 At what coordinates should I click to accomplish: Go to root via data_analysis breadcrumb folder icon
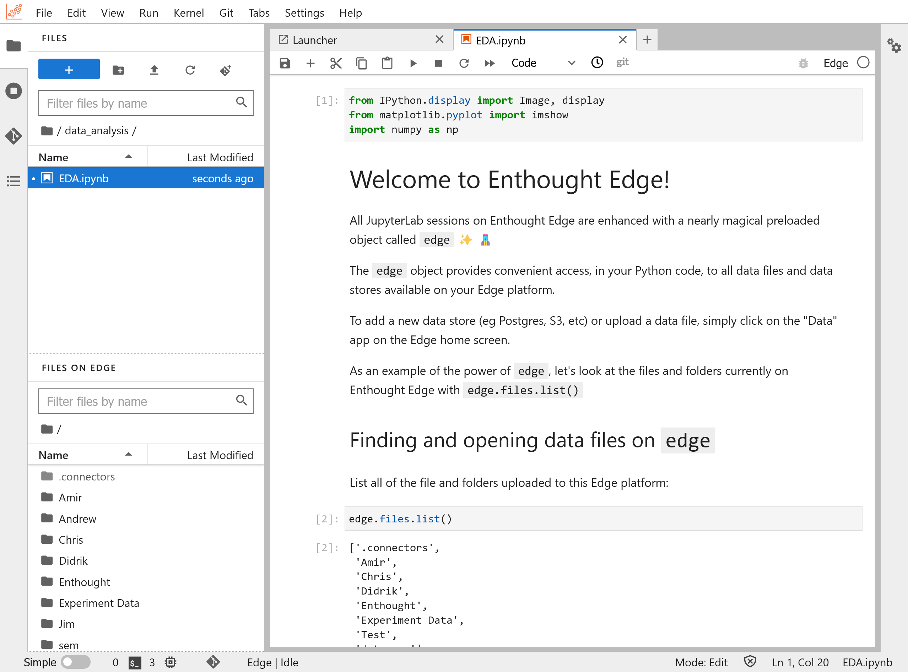click(47, 130)
